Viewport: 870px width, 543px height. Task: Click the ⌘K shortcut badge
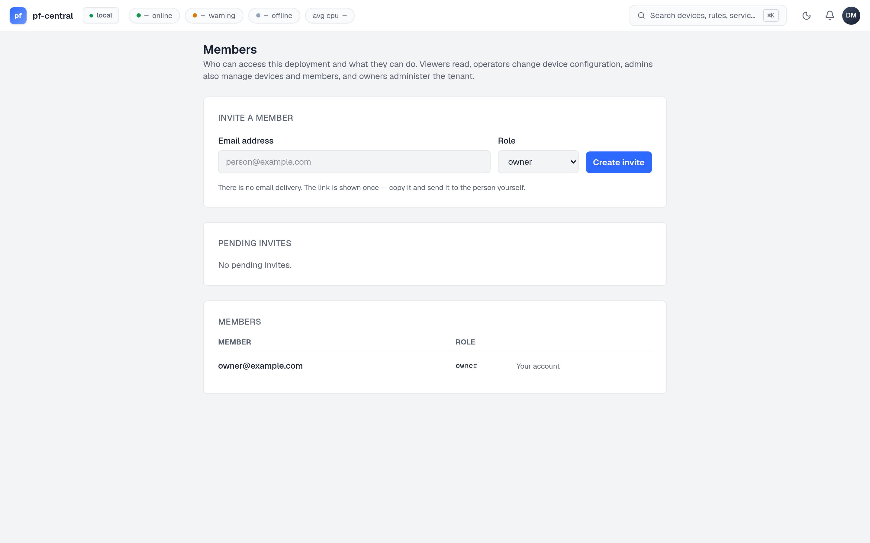(771, 15)
